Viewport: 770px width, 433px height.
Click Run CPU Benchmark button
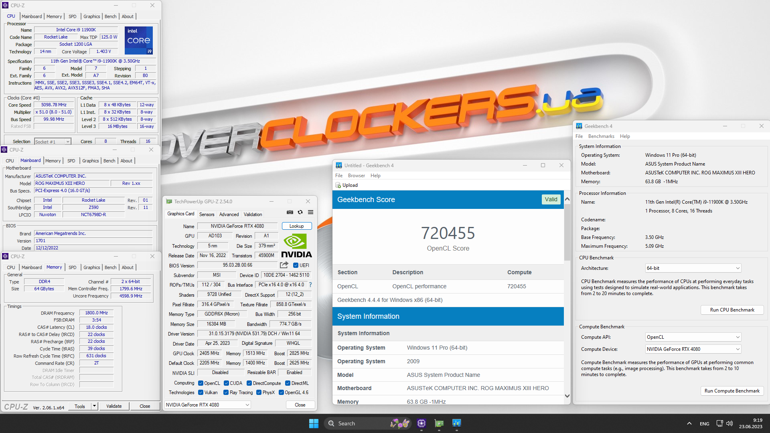point(732,310)
